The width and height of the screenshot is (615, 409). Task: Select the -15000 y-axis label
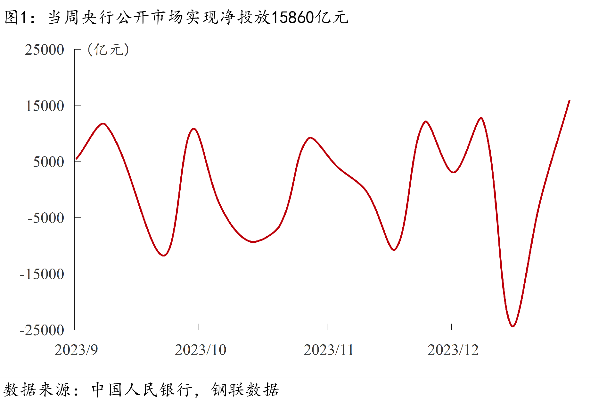[x=42, y=274]
